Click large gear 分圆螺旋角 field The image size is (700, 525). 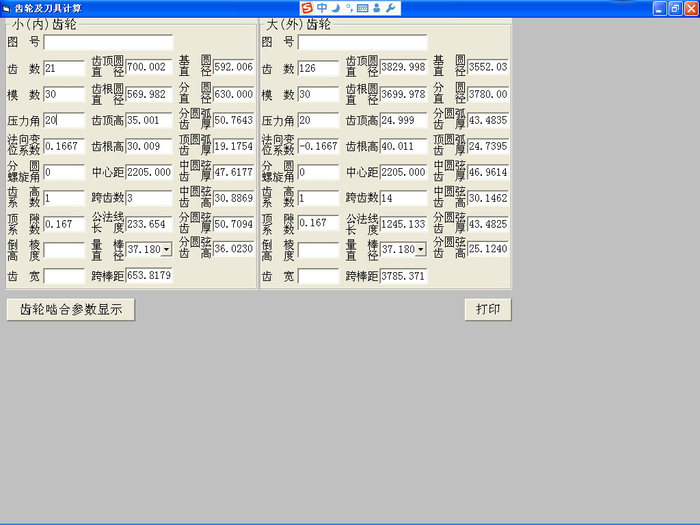pyautogui.click(x=319, y=172)
